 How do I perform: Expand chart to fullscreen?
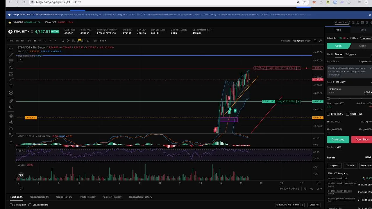click(320, 41)
